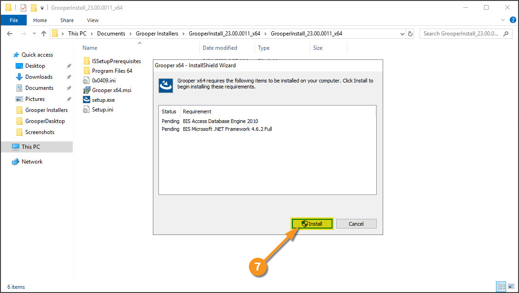The height and width of the screenshot is (293, 519).
Task: Select the Grooper x64.msi installer file
Action: pyautogui.click(x=107, y=90)
